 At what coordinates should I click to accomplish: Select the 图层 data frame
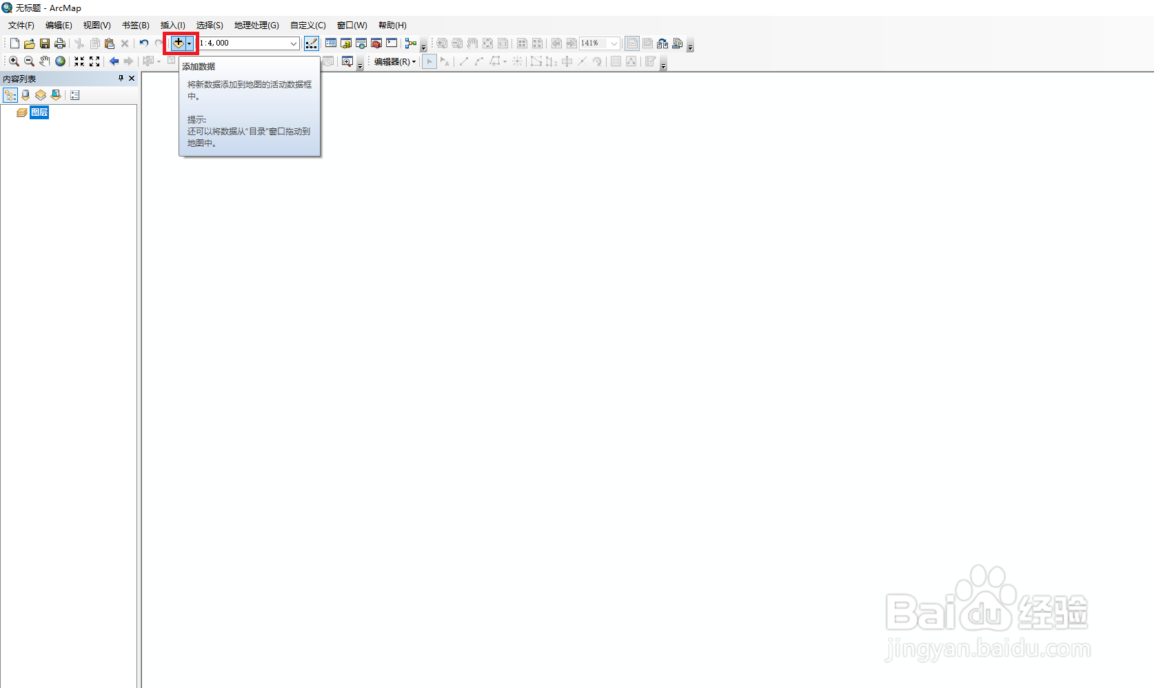[x=39, y=112]
